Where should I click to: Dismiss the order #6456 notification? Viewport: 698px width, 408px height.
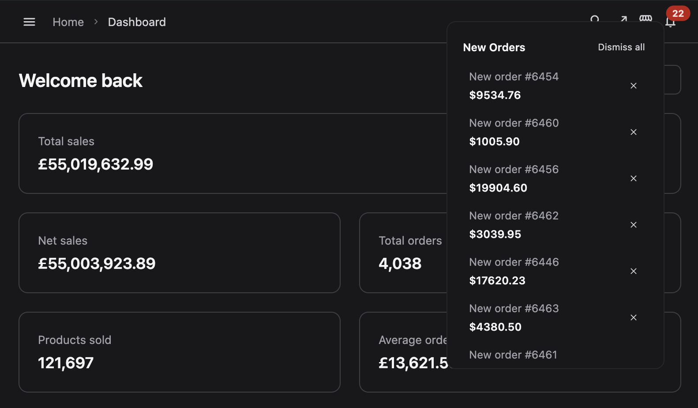pos(634,178)
